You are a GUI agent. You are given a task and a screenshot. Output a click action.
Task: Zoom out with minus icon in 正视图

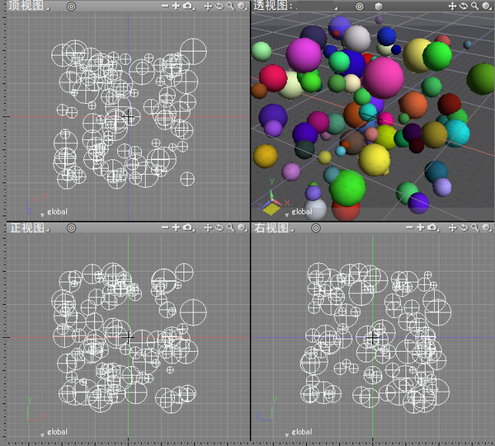(x=165, y=228)
